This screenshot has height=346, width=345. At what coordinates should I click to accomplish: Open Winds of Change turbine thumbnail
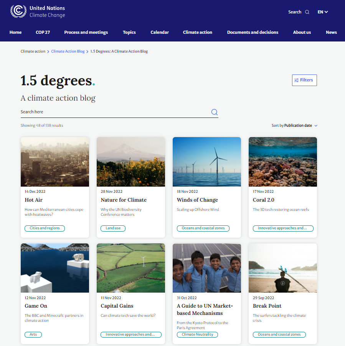tap(207, 162)
